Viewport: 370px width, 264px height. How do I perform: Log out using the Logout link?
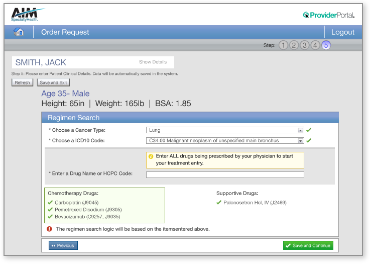(342, 32)
